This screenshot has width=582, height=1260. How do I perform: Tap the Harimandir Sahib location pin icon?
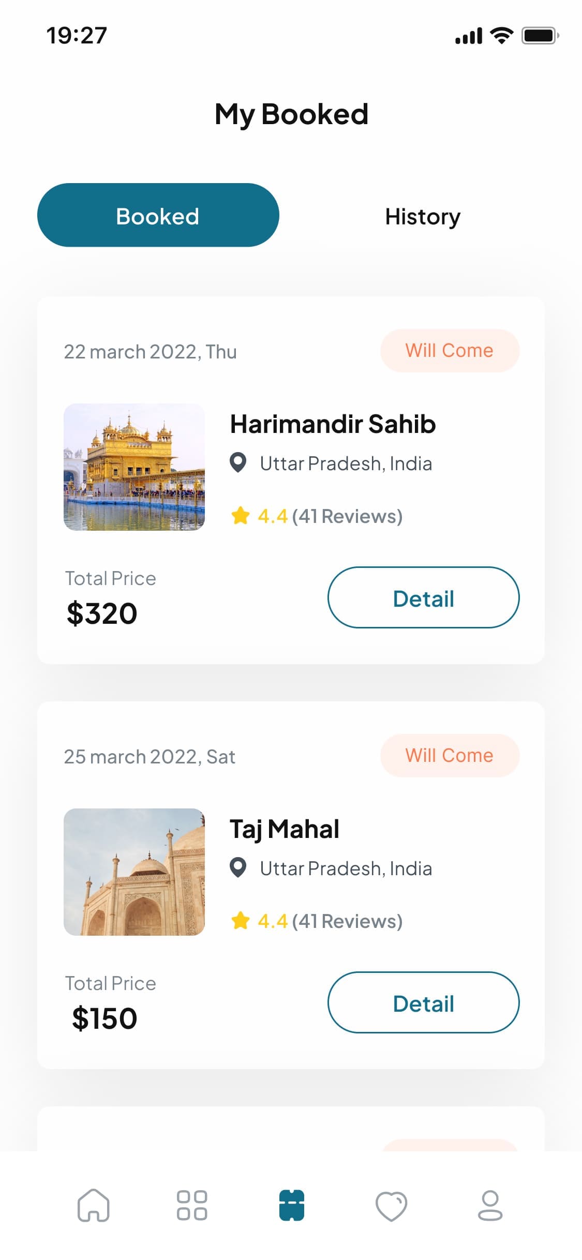tap(238, 463)
